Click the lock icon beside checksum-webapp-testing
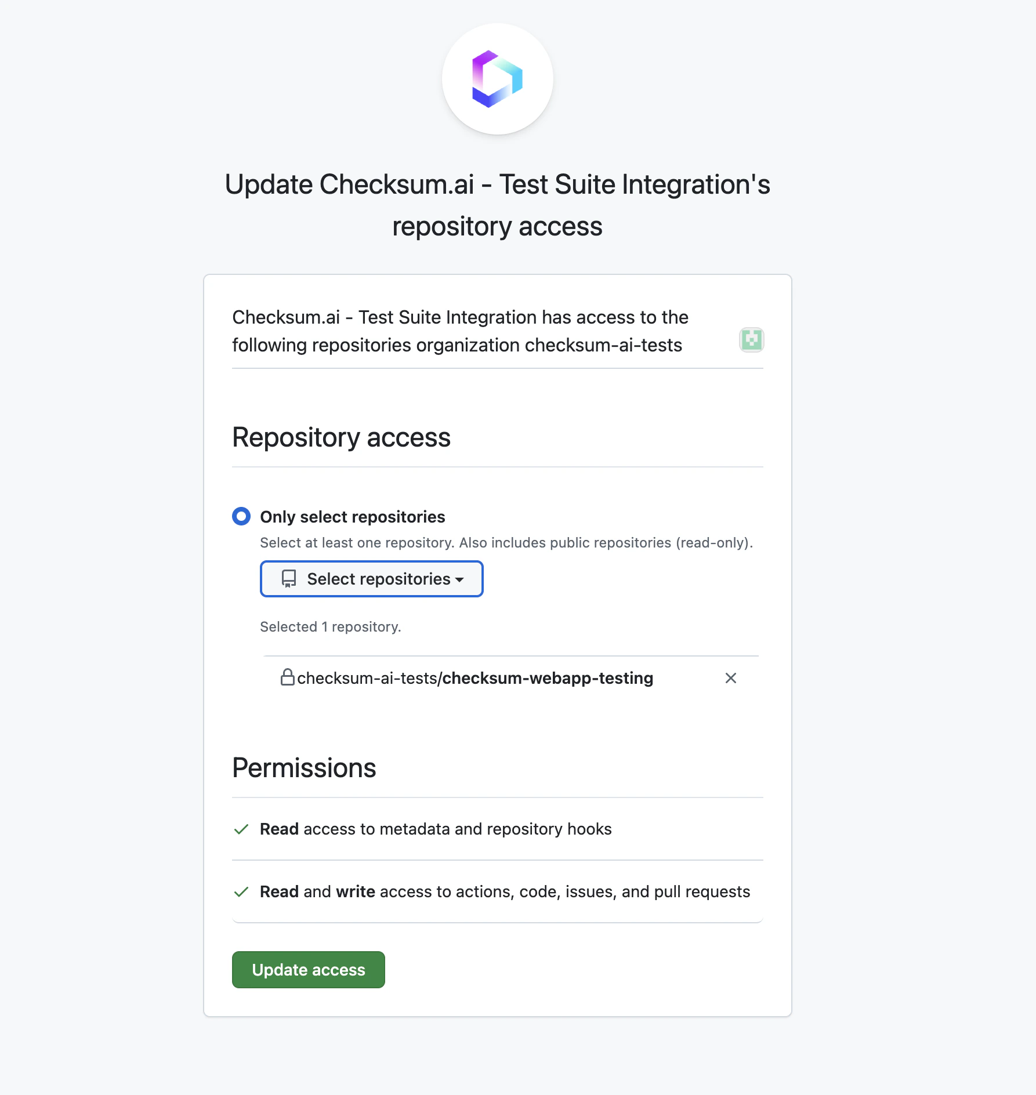Viewport: 1036px width, 1095px height. click(288, 677)
